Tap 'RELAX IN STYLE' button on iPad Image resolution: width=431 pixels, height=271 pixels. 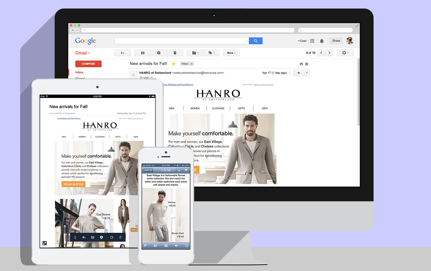pos(73,184)
